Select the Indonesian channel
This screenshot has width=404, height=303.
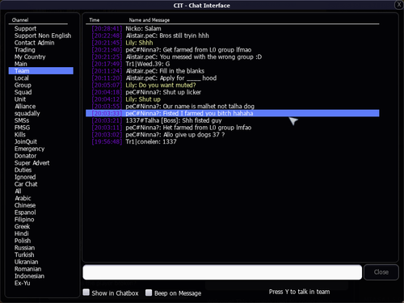tap(29, 276)
